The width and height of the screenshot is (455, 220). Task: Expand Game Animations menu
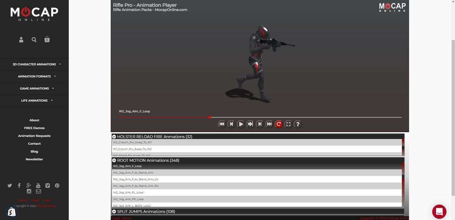tap(37, 89)
